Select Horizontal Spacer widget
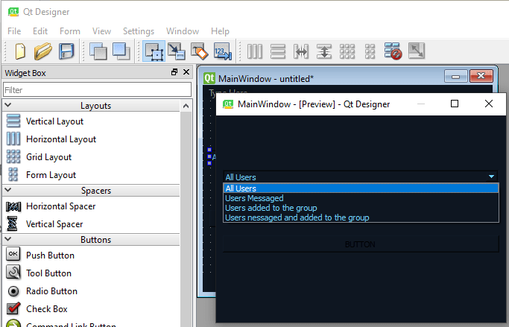The width and height of the screenshot is (509, 327). point(60,206)
